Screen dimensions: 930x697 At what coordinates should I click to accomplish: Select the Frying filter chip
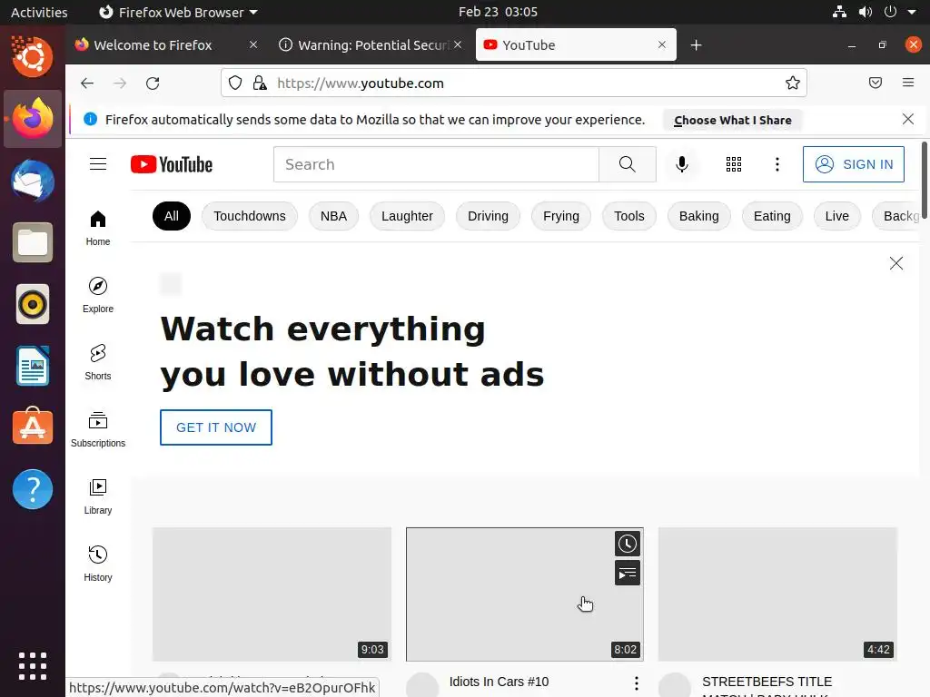point(561,216)
